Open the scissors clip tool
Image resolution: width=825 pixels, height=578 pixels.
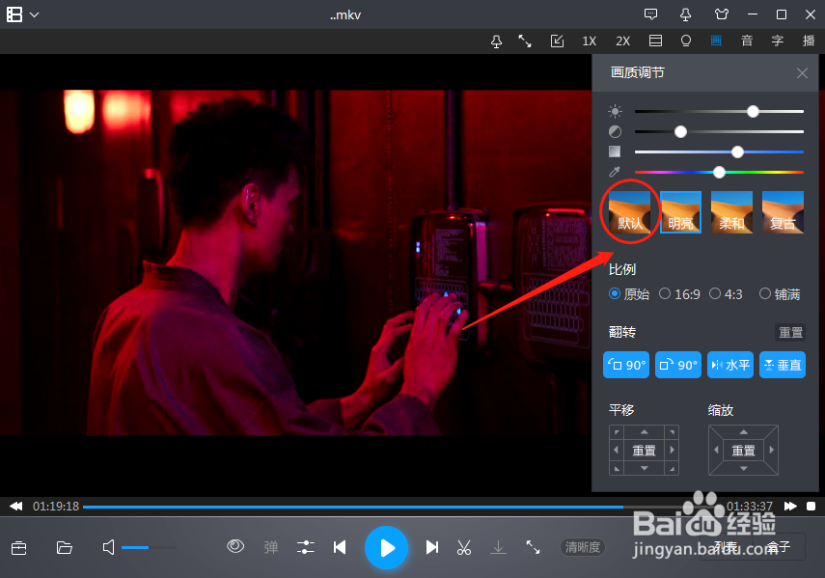click(x=464, y=547)
